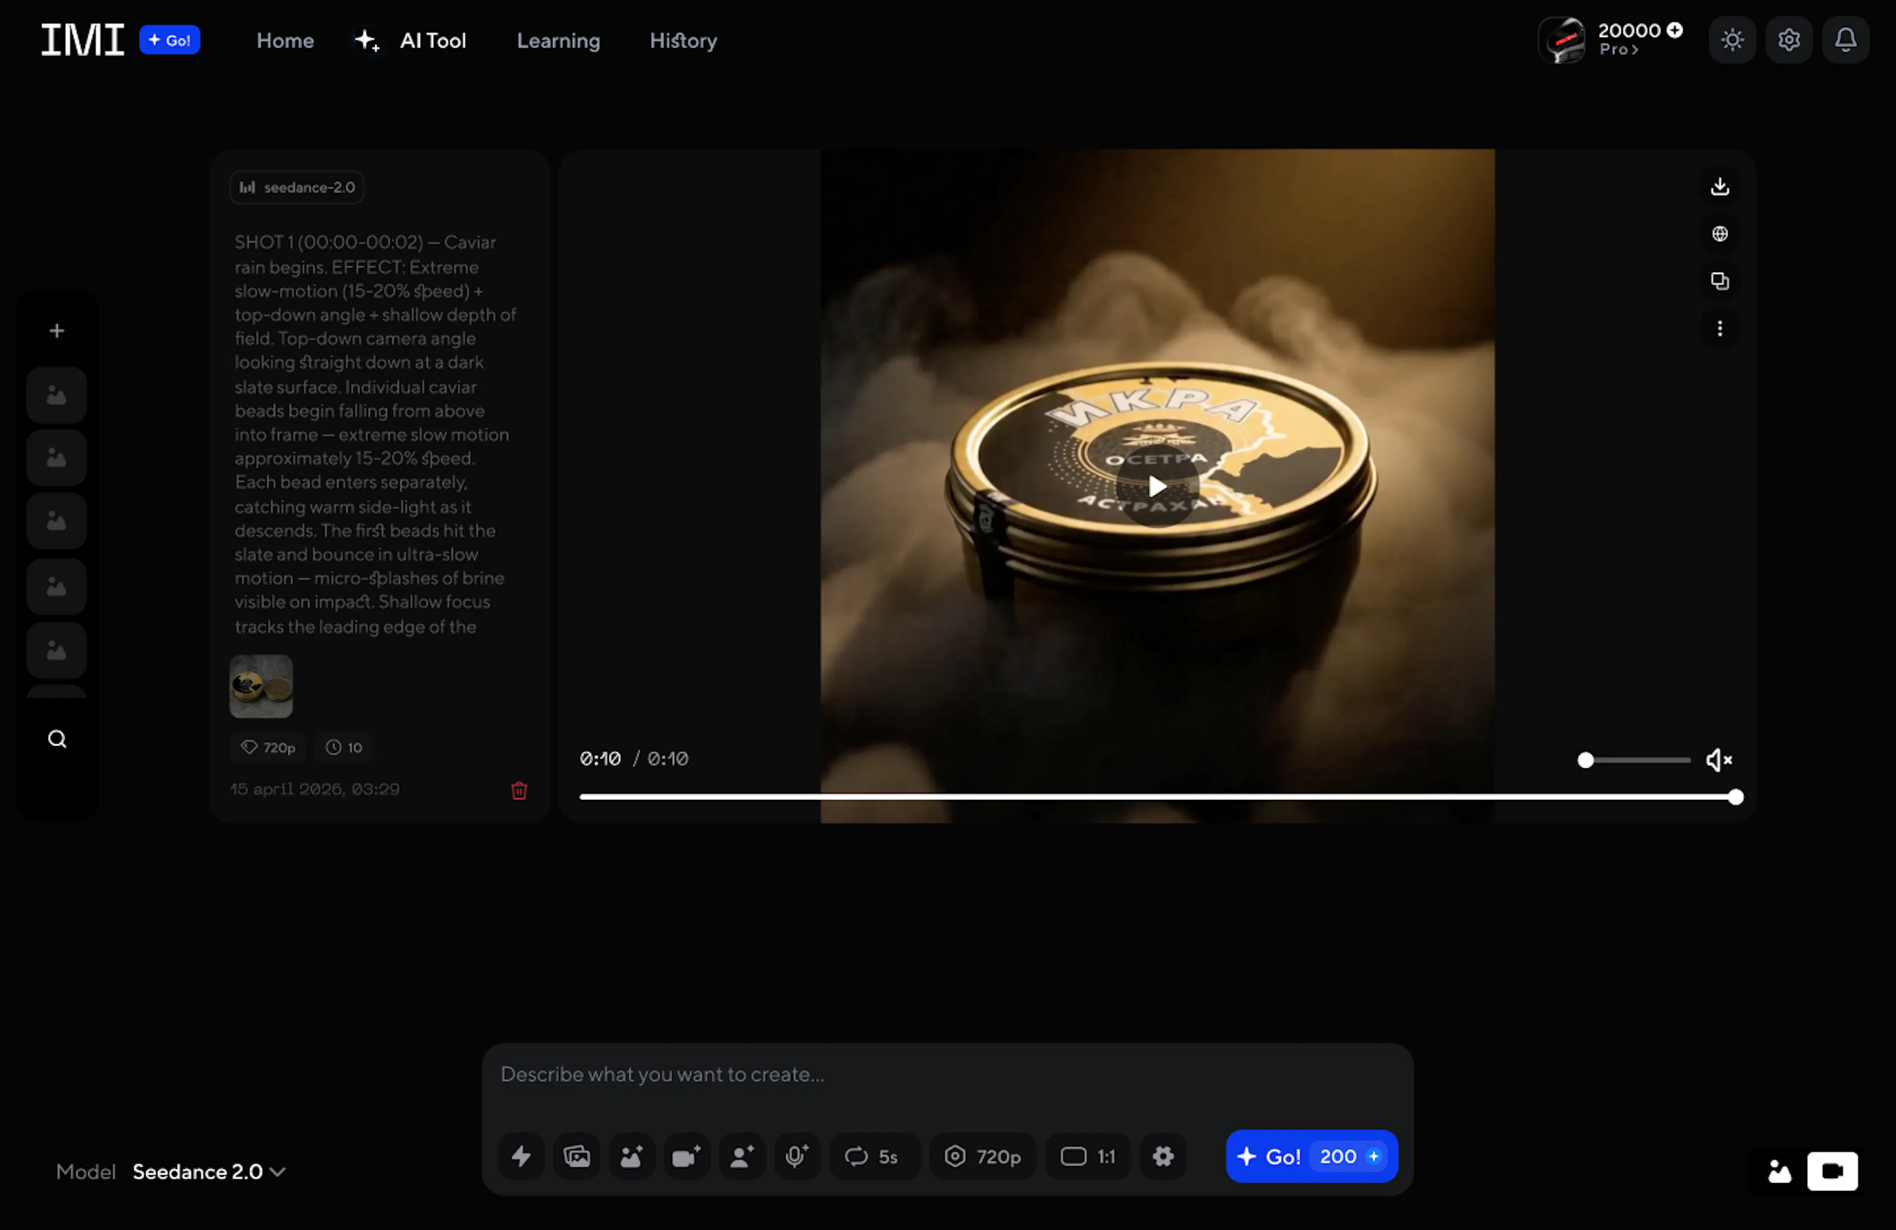The width and height of the screenshot is (1896, 1230).
Task: Open the 720p resolution dropdown
Action: (983, 1156)
